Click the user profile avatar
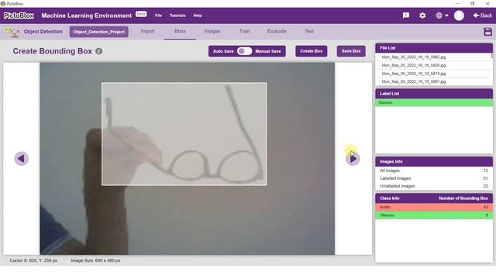Screen dimensions: 496x279 tap(459, 15)
